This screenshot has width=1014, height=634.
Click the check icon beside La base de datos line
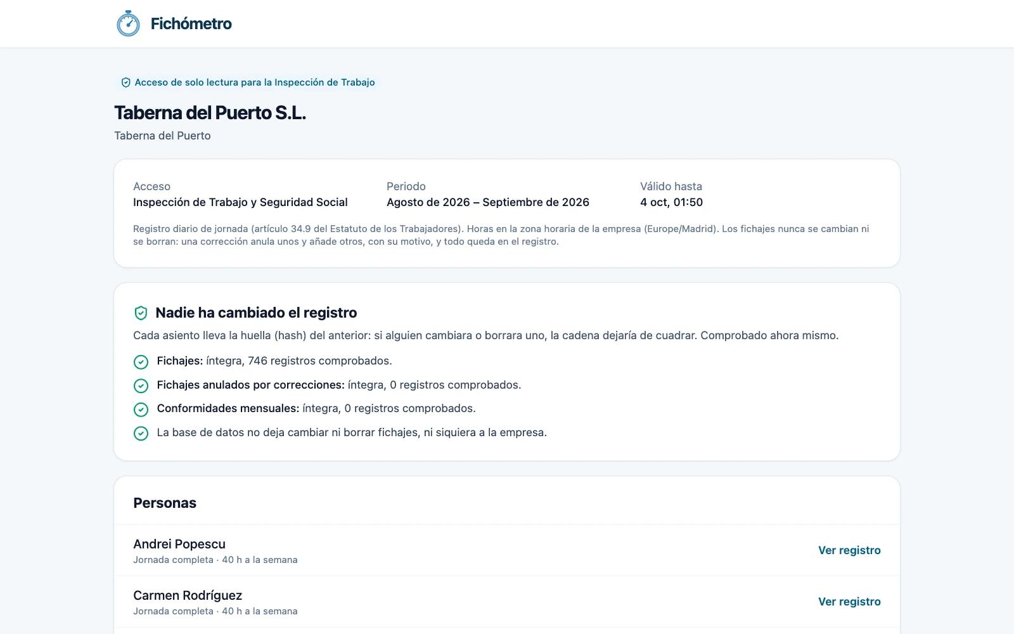coord(141,433)
